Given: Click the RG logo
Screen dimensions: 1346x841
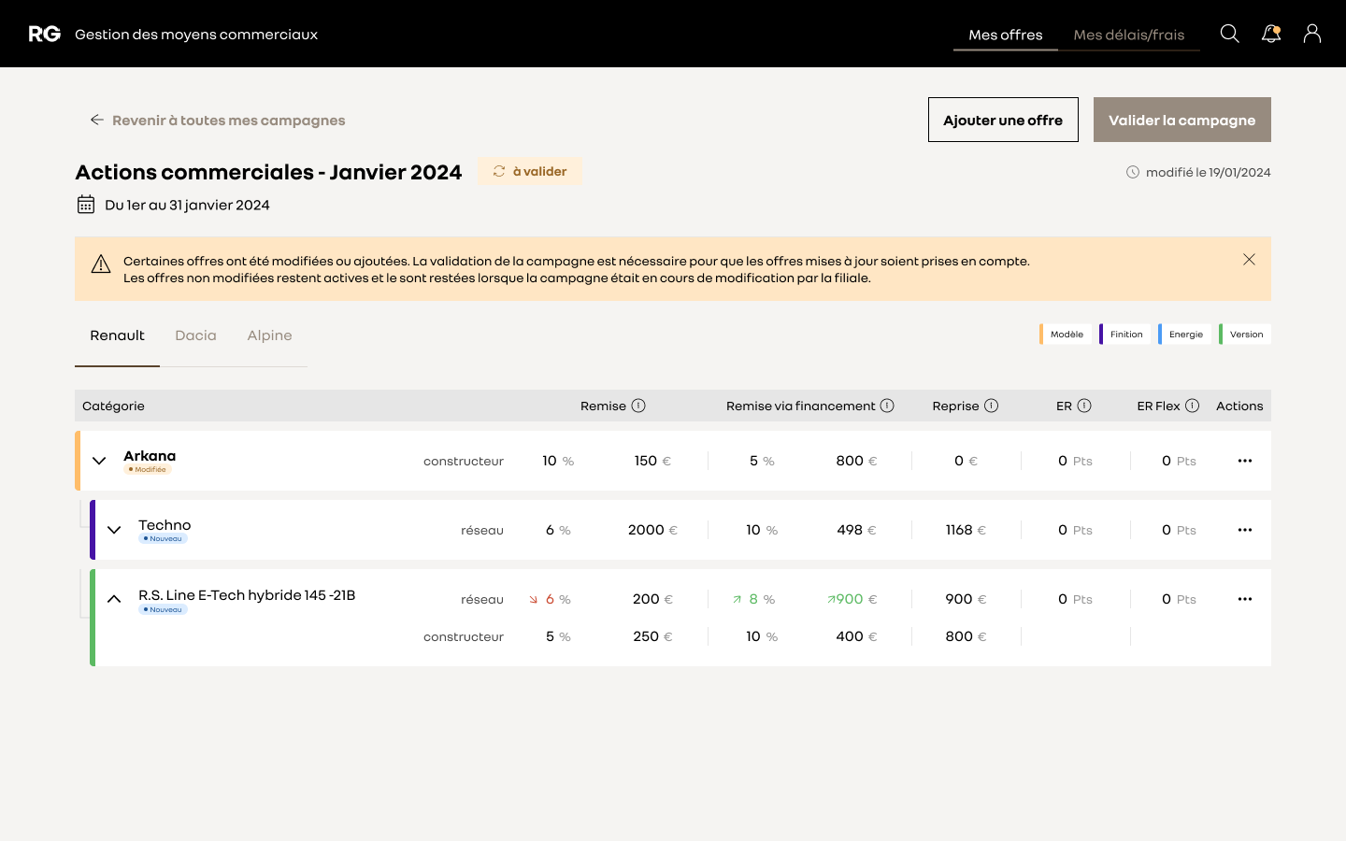Looking at the screenshot, I should click(44, 34).
